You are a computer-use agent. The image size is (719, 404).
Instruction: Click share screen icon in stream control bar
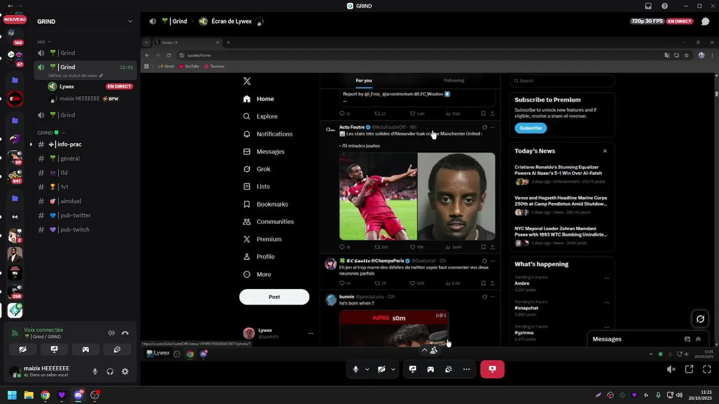(x=412, y=369)
